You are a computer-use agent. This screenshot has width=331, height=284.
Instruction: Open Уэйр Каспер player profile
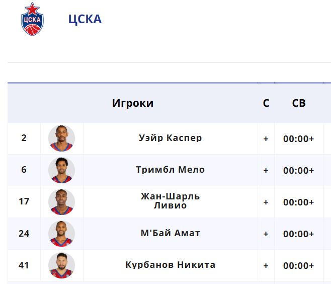tap(170, 138)
